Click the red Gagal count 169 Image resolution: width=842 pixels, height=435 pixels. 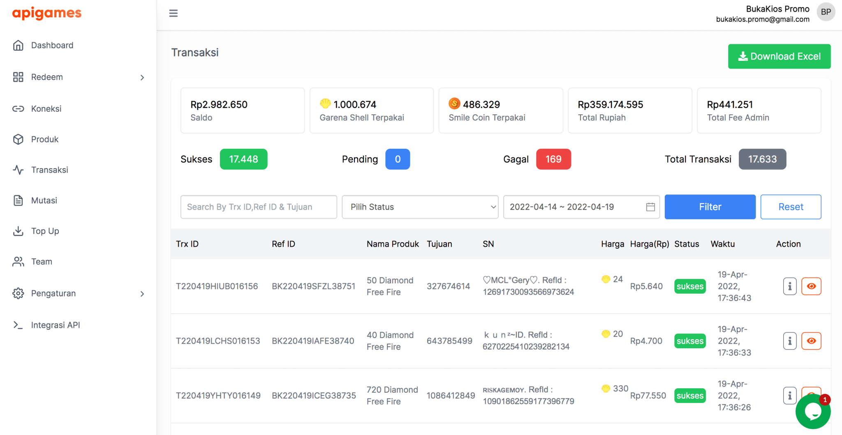(553, 159)
